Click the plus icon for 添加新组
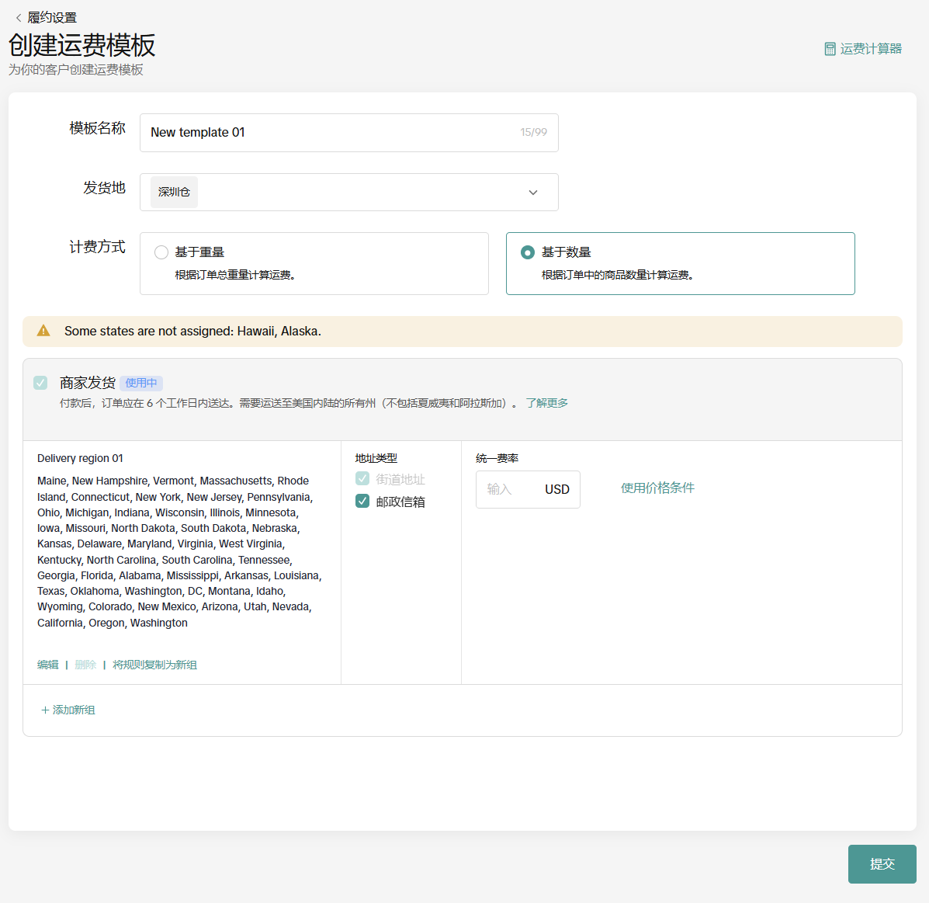 click(45, 710)
